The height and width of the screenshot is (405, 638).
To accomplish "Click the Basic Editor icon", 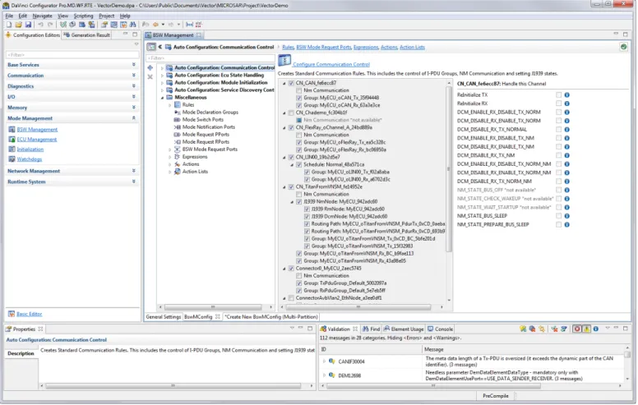I will click(12, 314).
